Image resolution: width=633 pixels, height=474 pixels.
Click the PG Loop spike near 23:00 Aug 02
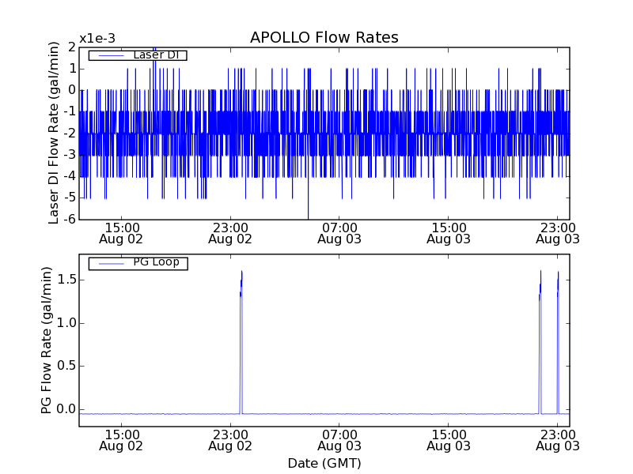tap(241, 343)
